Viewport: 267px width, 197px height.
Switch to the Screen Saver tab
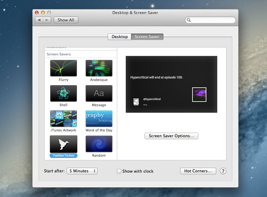coord(147,37)
